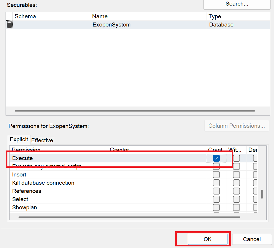Viewport: 274px width, 248px height.
Task: Tick Grant checkbox for Showplan
Action: pyautogui.click(x=216, y=207)
